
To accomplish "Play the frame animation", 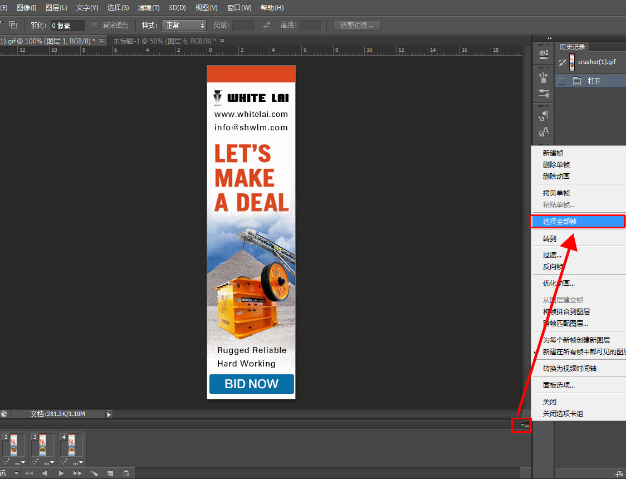I will tap(61, 473).
